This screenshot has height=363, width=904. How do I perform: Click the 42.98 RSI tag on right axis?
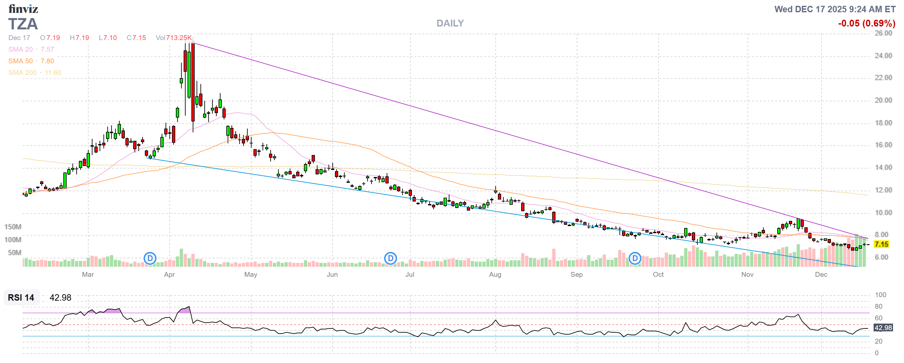click(883, 327)
